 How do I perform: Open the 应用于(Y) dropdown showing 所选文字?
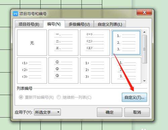47,112
